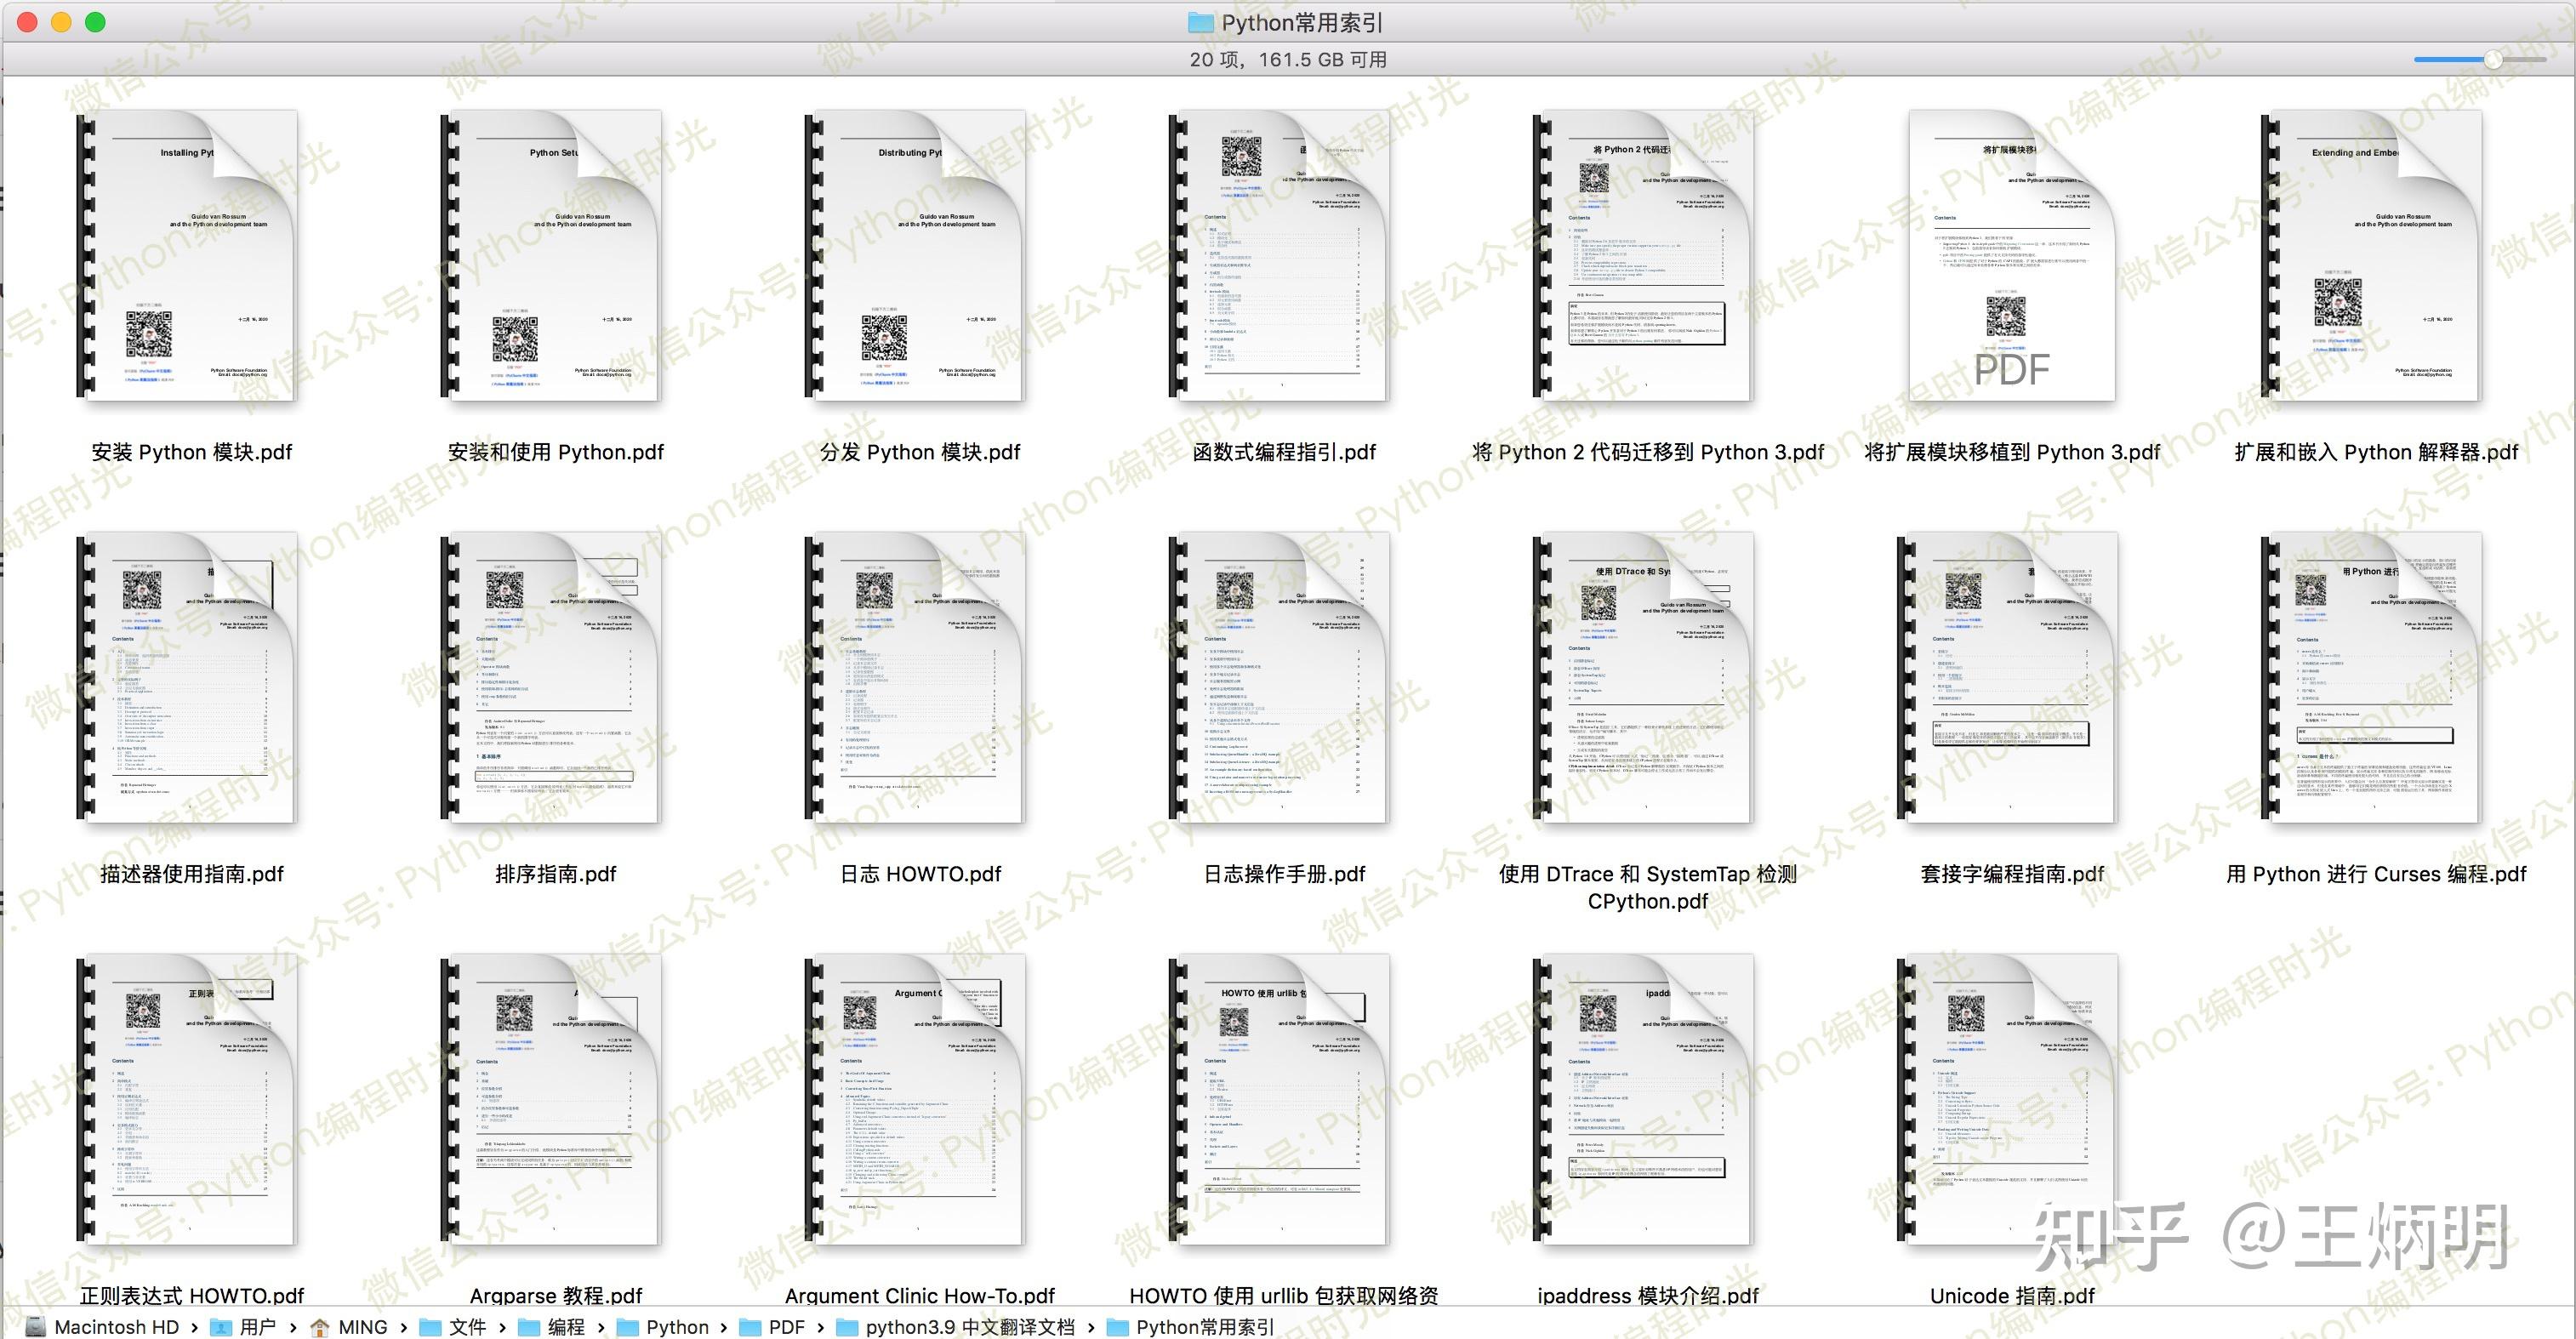Adjust the icon size slider
Viewport: 2576px width, 1339px height.
click(2493, 60)
